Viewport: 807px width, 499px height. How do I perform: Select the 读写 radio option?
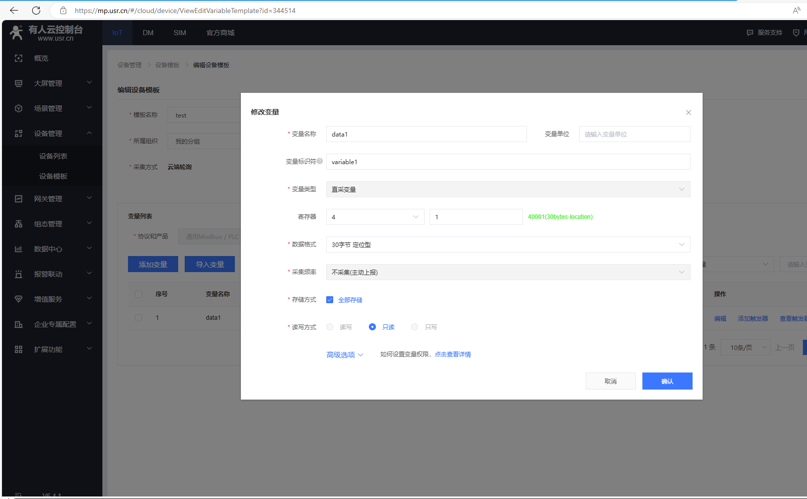[330, 327]
